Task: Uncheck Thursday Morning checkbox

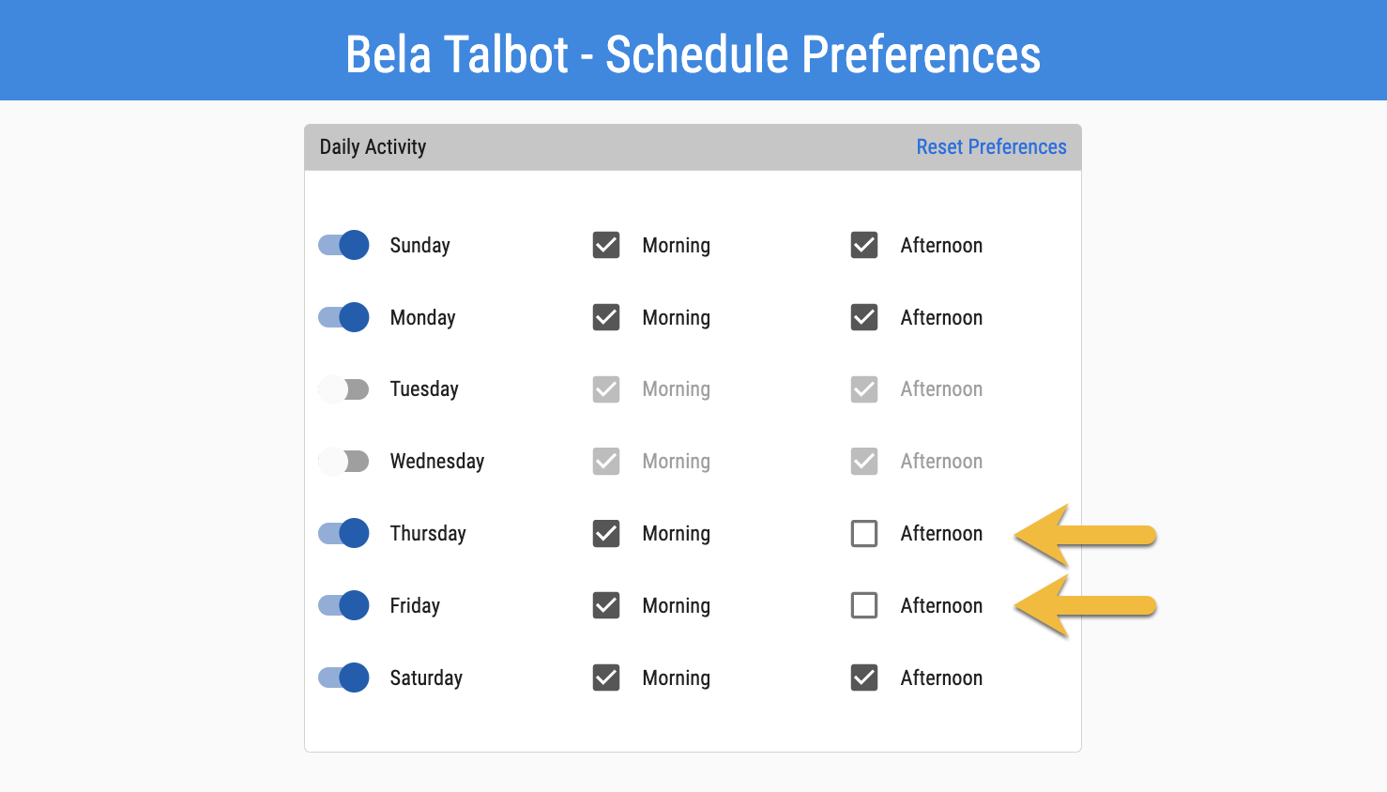Action: tap(606, 533)
